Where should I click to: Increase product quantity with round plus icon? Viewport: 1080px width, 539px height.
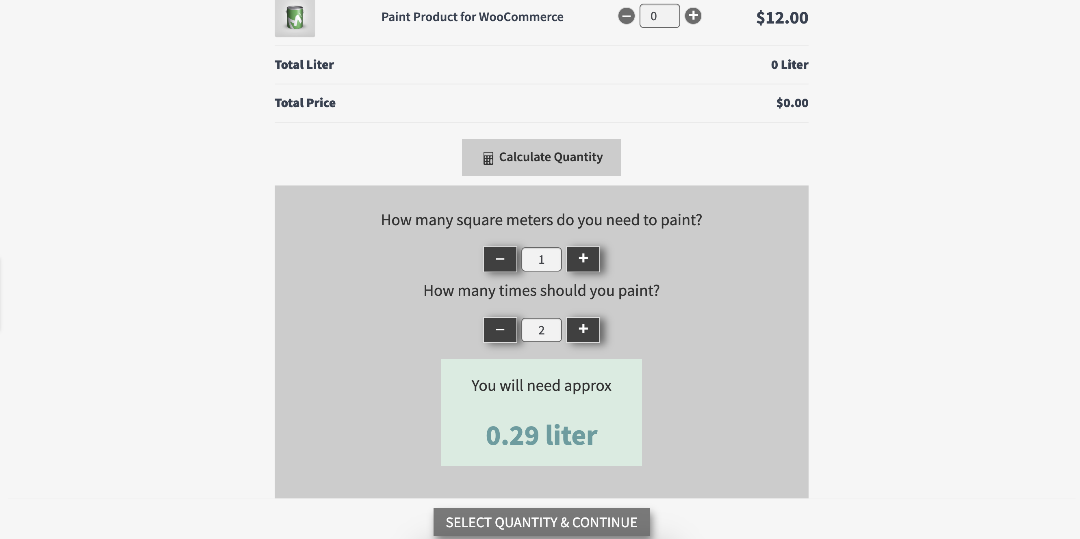point(693,16)
